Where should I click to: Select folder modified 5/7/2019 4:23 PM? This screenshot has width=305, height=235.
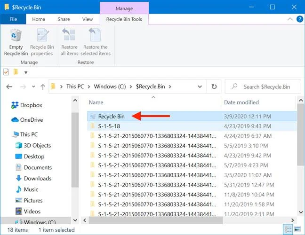point(192,165)
